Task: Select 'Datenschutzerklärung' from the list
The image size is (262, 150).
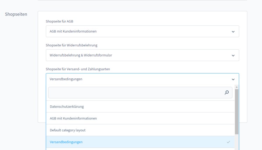Action: click(x=67, y=106)
